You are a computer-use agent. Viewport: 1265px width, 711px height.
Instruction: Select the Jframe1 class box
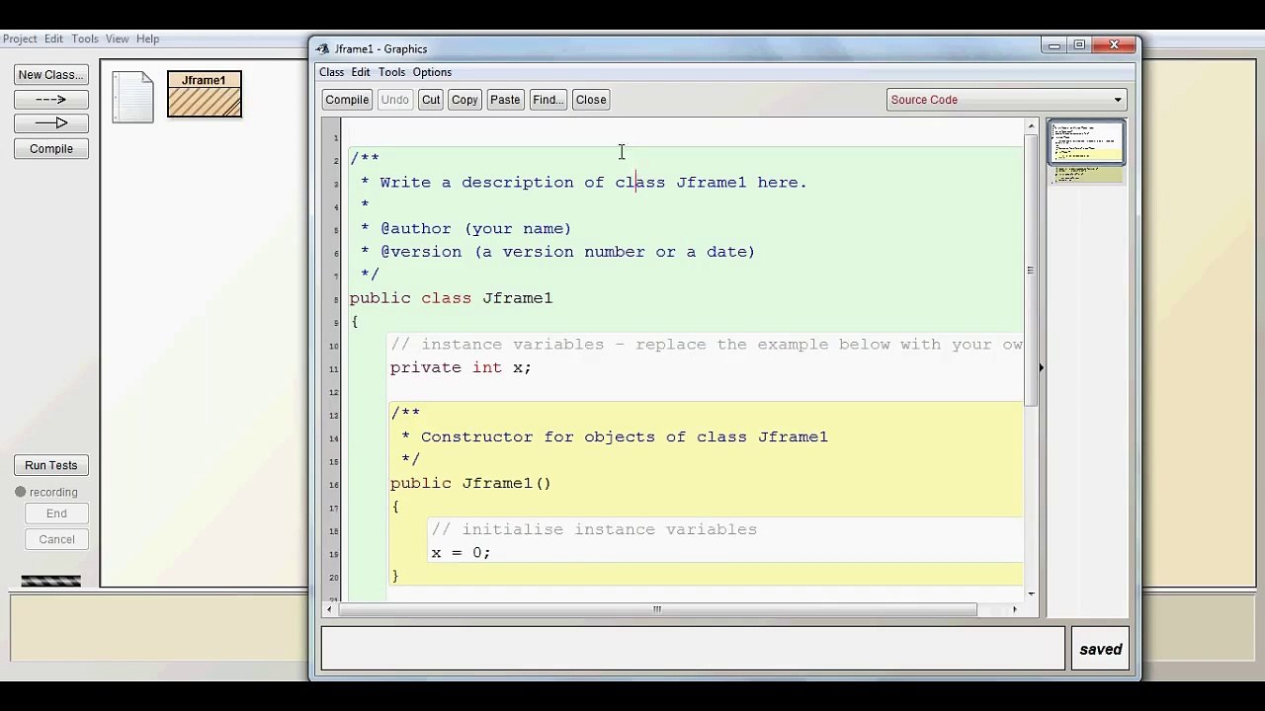pyautogui.click(x=205, y=95)
